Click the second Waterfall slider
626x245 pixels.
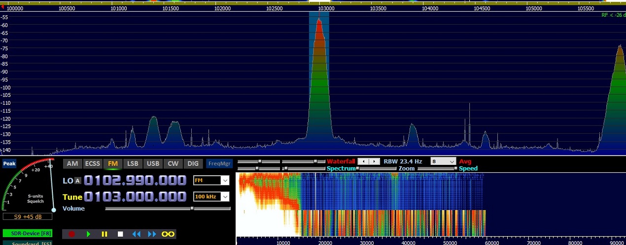(304, 161)
